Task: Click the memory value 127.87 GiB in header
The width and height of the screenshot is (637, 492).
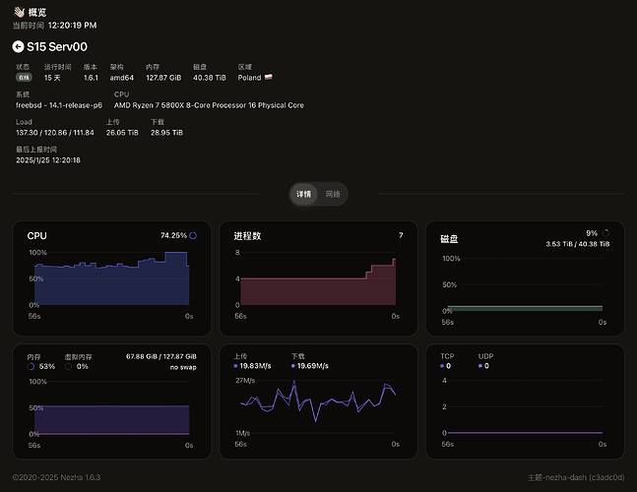Action: [x=163, y=78]
